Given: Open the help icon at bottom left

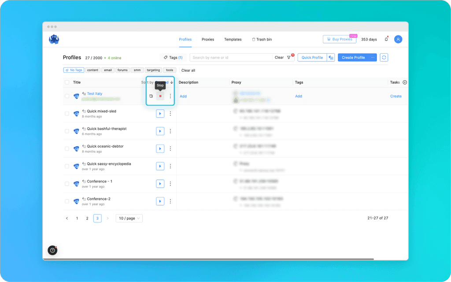Looking at the screenshot, I should click(52, 250).
